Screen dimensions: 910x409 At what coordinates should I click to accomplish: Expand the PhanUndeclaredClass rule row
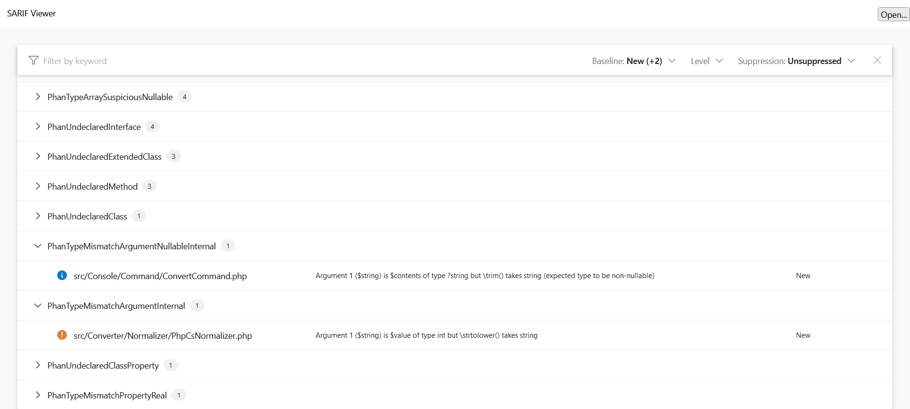pos(38,216)
